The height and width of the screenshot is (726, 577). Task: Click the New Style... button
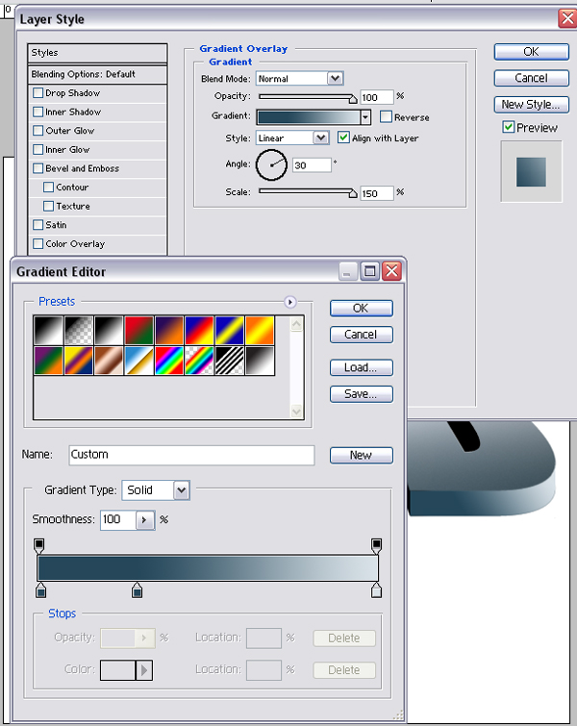click(531, 105)
